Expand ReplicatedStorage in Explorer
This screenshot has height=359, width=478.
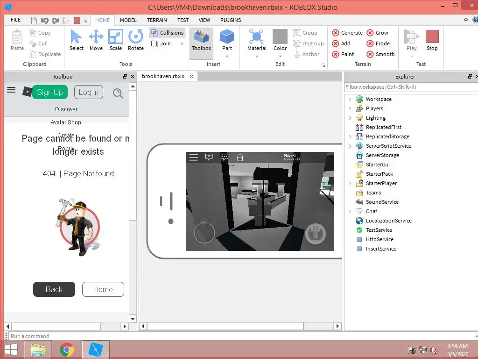click(x=350, y=136)
